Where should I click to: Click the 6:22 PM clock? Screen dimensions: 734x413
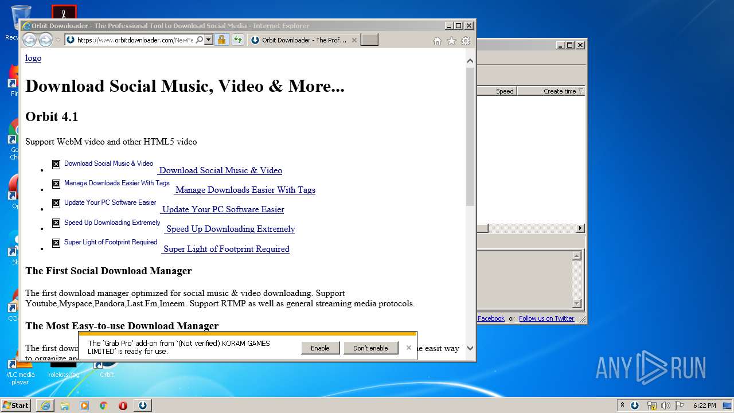tap(704, 406)
